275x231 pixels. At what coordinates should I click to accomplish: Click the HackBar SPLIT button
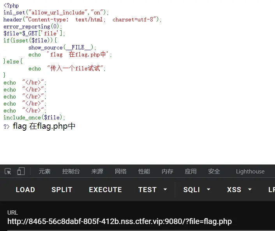(x=62, y=190)
